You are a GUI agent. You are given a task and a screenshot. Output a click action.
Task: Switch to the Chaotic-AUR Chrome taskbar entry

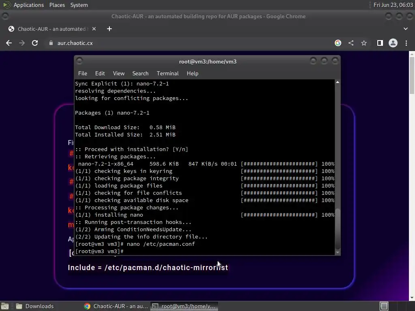116,306
